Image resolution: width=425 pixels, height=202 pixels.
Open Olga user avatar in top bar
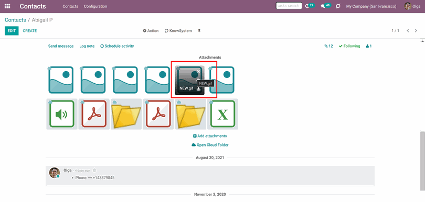(x=407, y=6)
